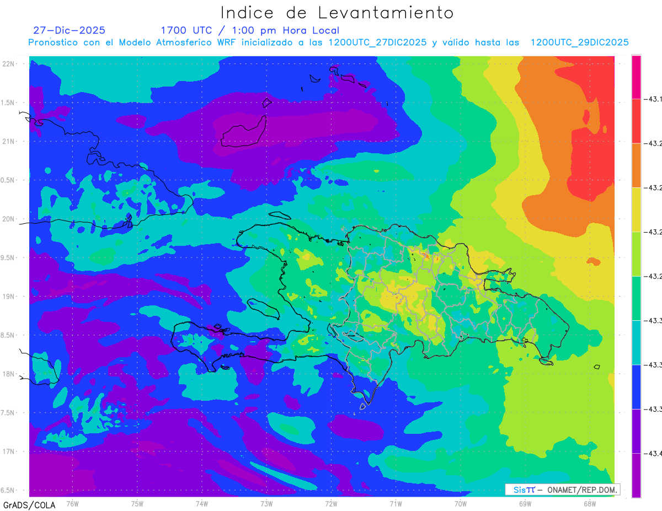Click the '74W' longitude label
This screenshot has width=662, height=511.
point(202,503)
